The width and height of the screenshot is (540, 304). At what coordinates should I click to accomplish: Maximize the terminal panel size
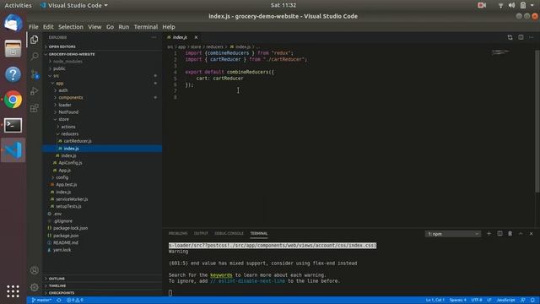click(x=521, y=233)
